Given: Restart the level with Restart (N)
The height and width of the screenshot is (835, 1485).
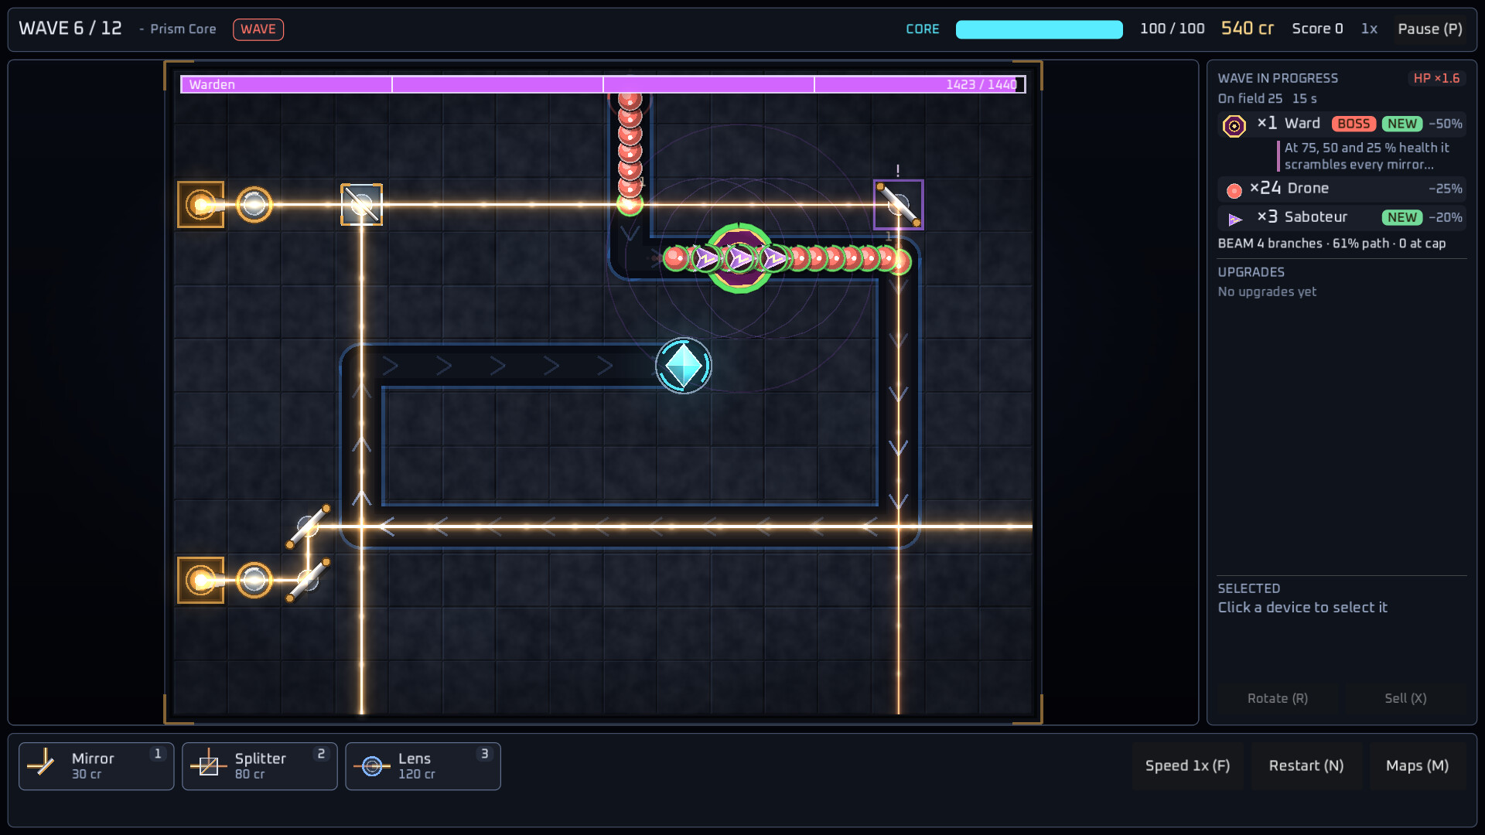Looking at the screenshot, I should coord(1306,765).
